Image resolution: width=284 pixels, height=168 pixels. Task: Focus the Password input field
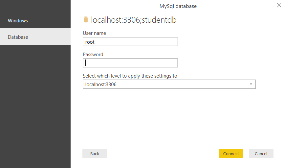coord(130,63)
